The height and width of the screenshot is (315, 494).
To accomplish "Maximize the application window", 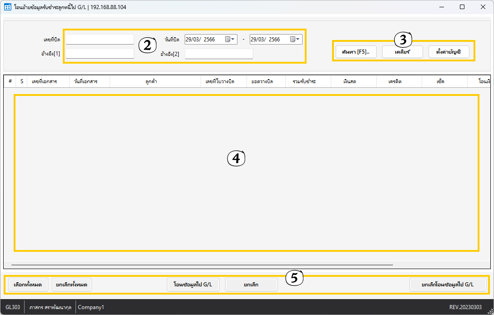I will (462, 7).
